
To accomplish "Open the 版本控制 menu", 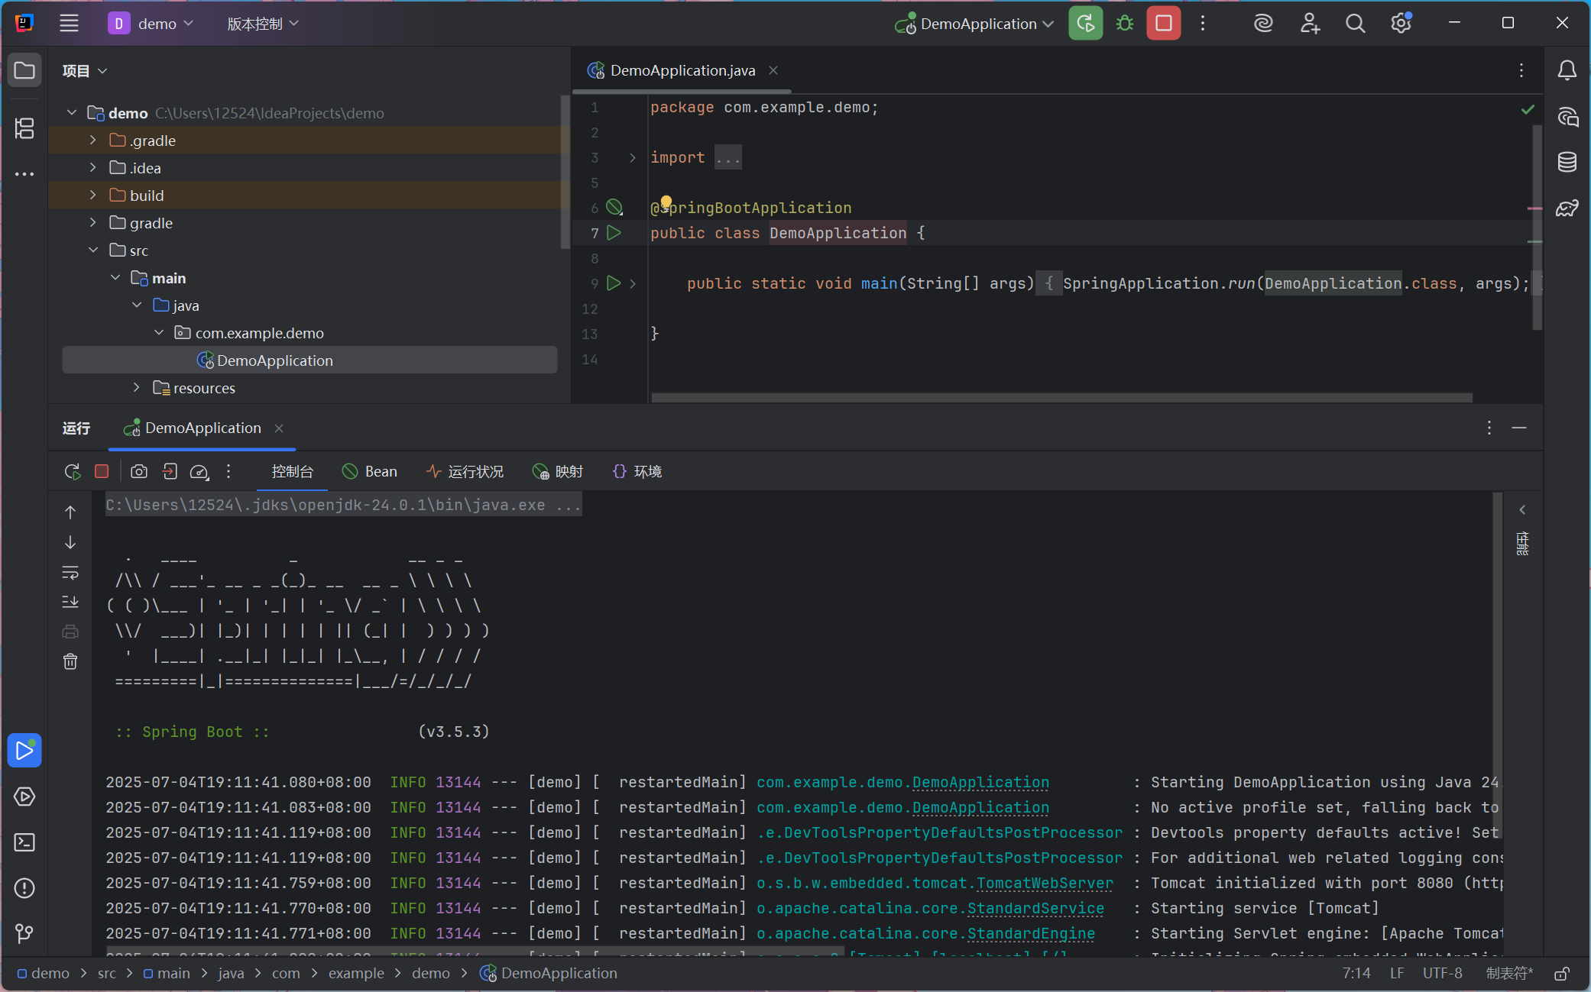I will pos(262,24).
